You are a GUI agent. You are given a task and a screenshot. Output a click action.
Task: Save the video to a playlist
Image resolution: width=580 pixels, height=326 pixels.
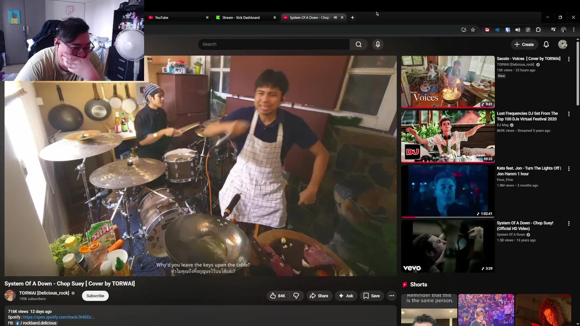coord(371,296)
